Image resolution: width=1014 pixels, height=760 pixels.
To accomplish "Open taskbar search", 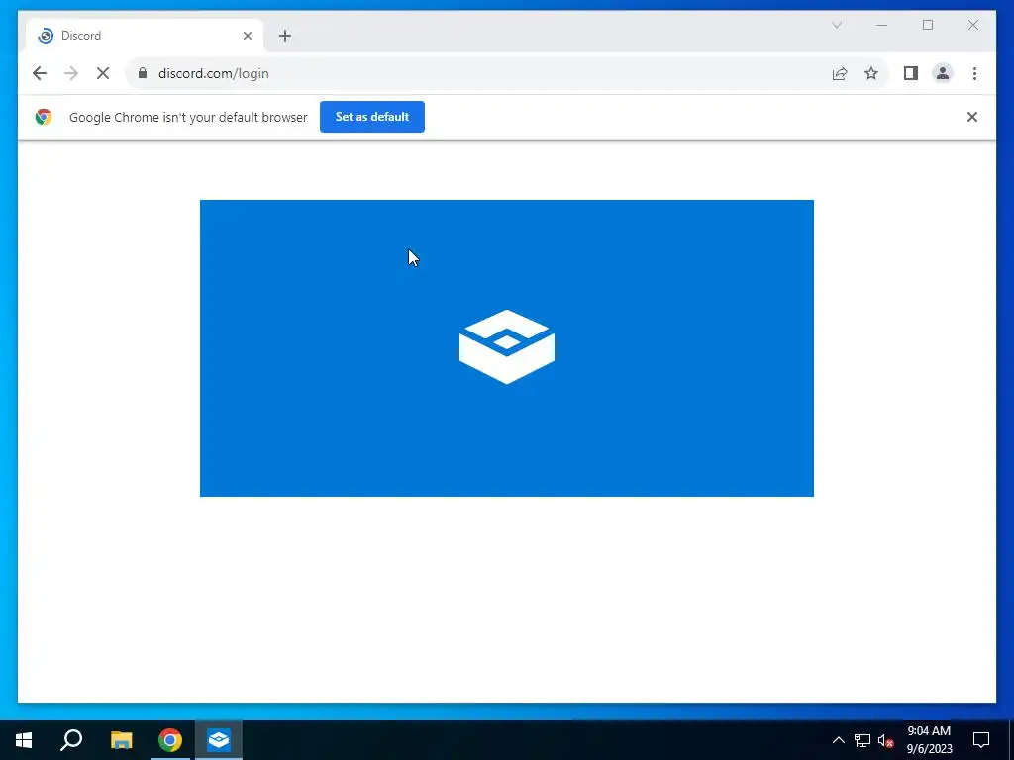I will click(x=71, y=740).
